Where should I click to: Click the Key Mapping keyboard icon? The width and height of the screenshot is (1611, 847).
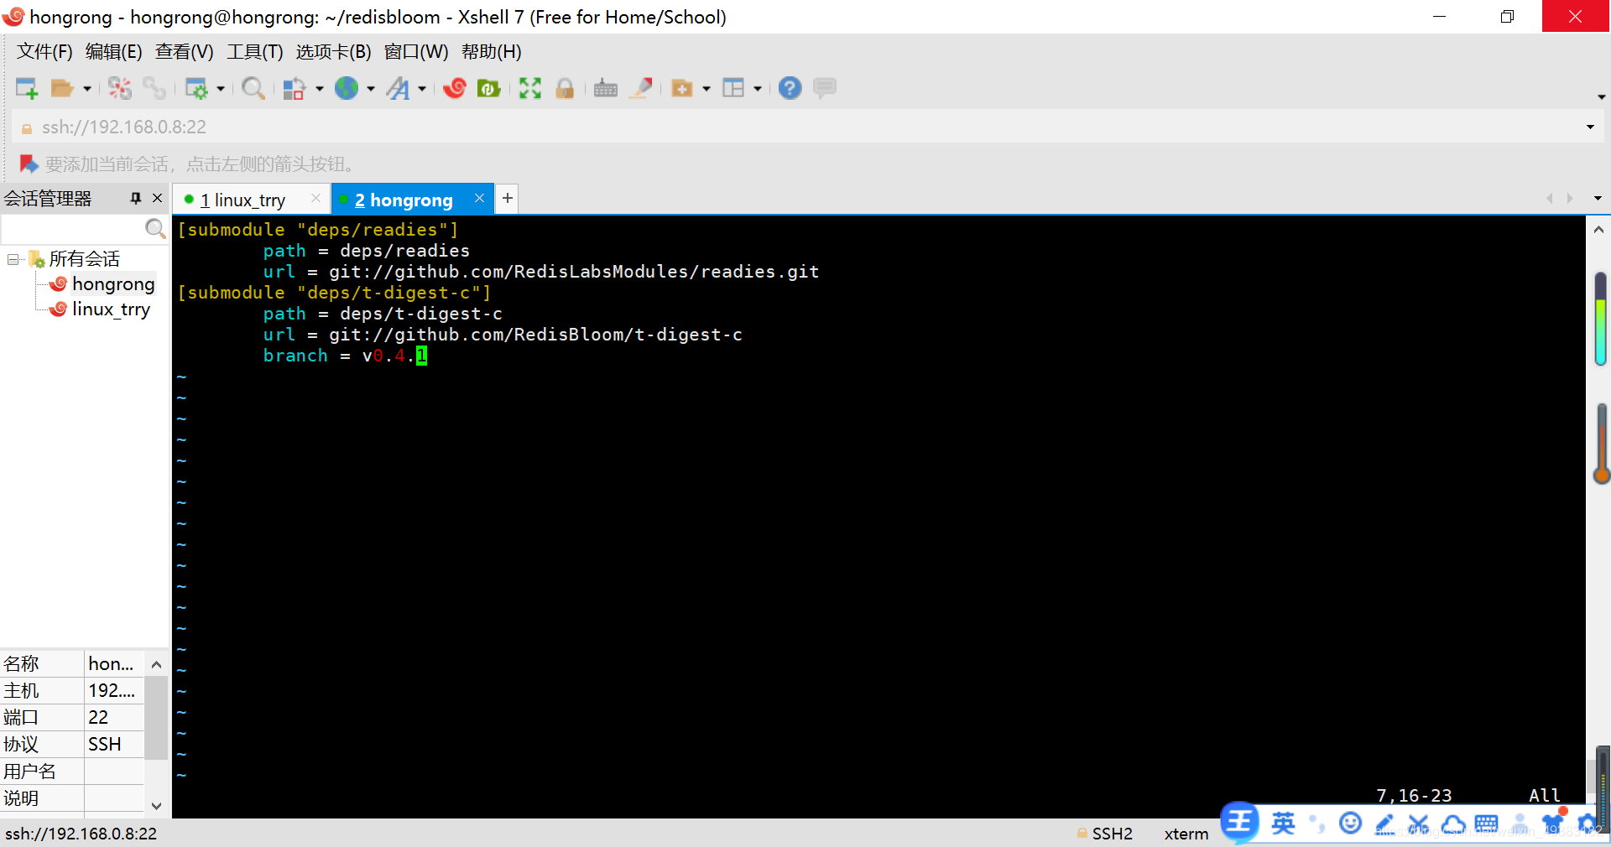tap(606, 88)
